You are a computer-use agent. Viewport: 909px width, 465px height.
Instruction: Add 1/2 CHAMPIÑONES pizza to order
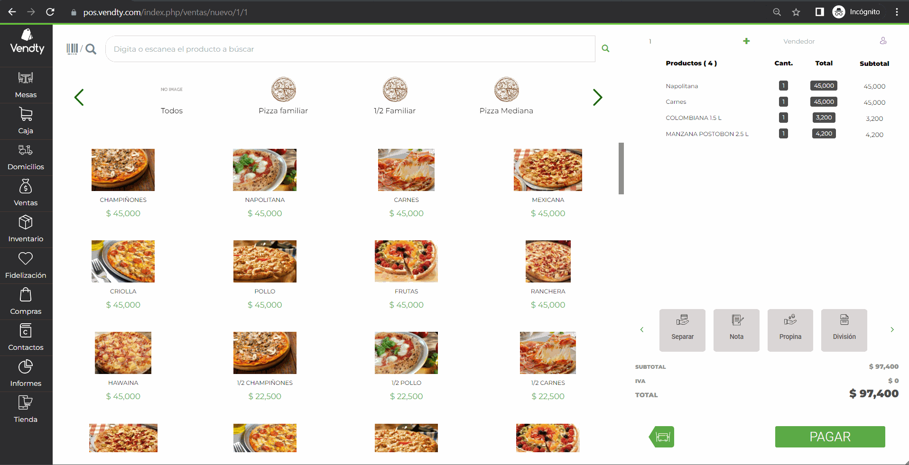click(x=265, y=366)
